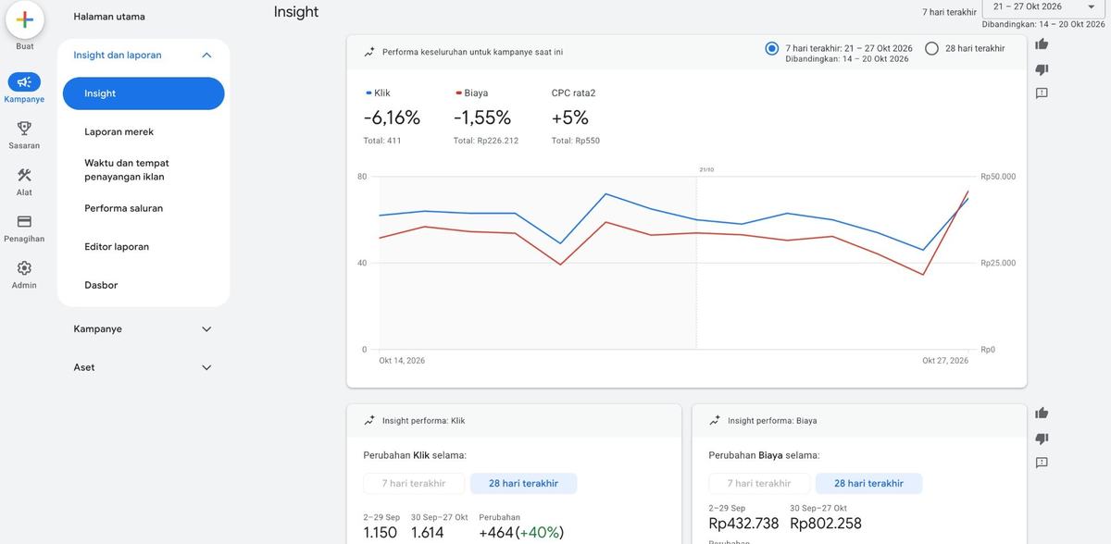Thumbs up the Klik insight card
Image resolution: width=1111 pixels, height=544 pixels.
coord(1042,414)
